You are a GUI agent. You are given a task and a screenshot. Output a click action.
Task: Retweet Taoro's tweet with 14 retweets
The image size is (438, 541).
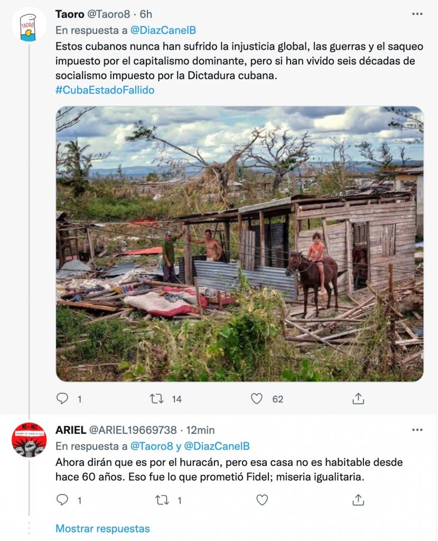(x=156, y=399)
